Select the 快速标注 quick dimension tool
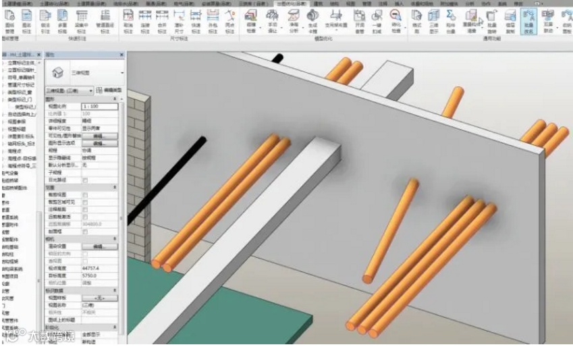Image resolution: width=573 pixels, height=347 pixels. [196, 21]
